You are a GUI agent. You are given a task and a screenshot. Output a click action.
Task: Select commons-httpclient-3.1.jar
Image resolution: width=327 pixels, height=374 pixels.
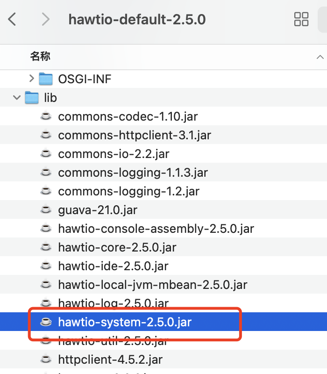click(135, 135)
